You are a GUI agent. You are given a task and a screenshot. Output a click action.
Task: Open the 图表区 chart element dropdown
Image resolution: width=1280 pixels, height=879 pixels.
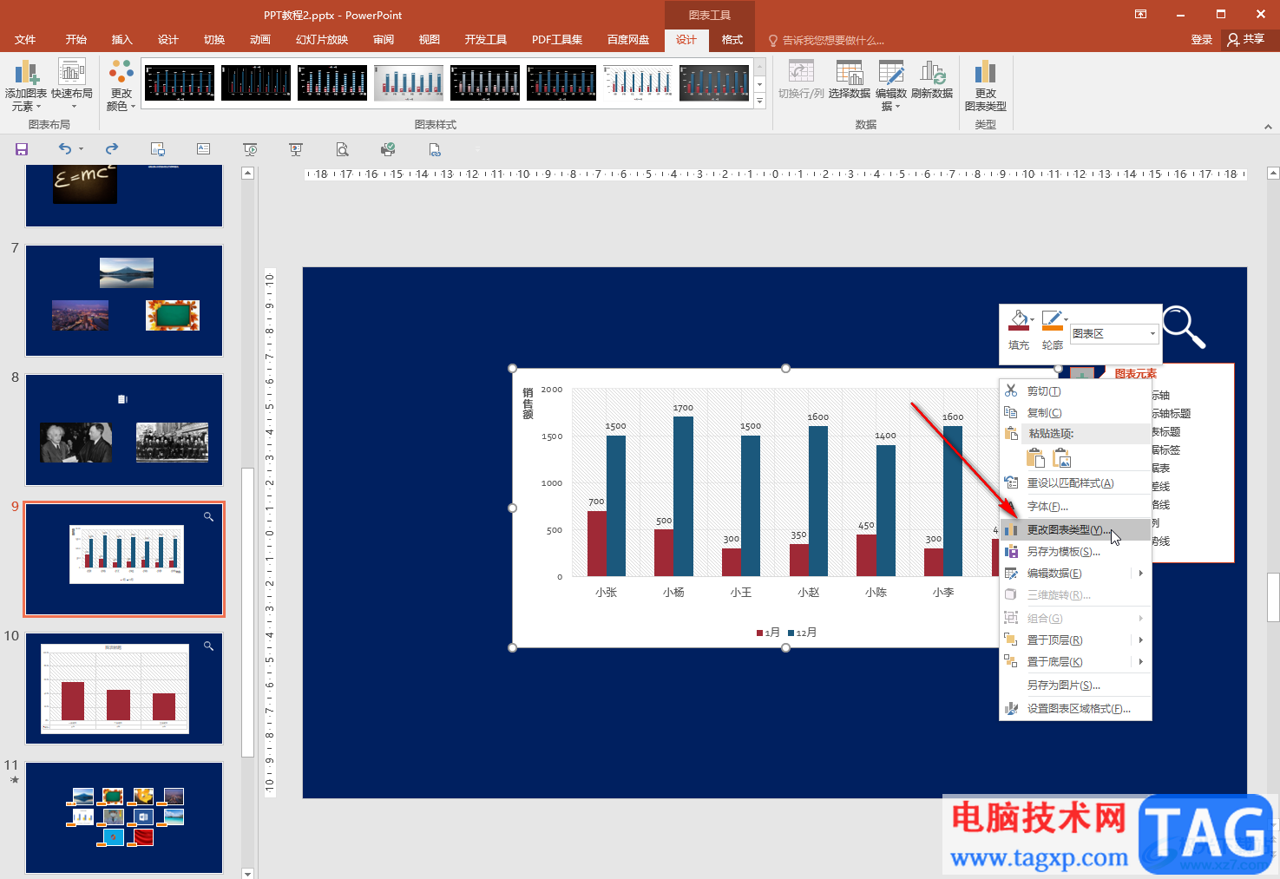click(x=1114, y=334)
